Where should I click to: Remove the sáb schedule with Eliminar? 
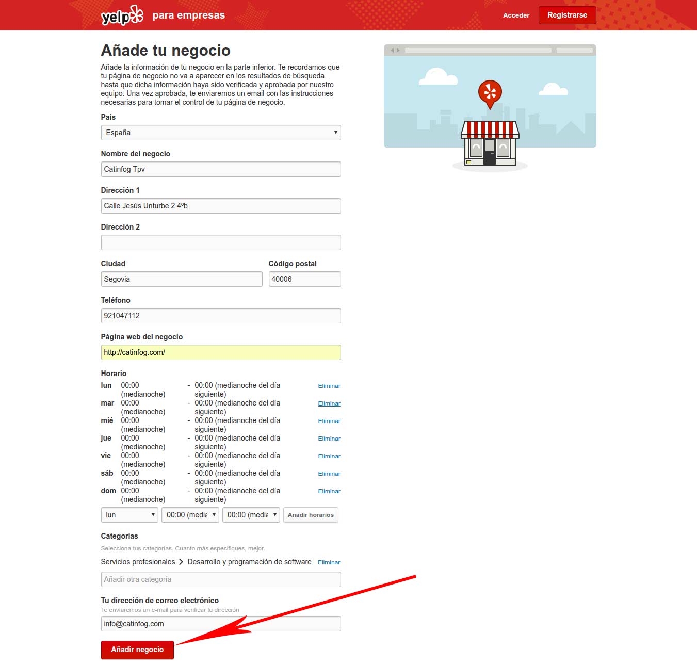(x=329, y=474)
